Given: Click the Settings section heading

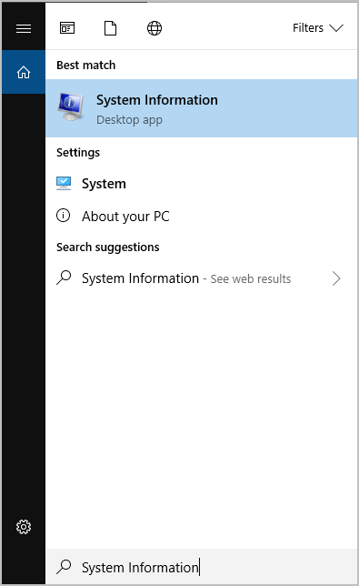Looking at the screenshot, I should tap(78, 153).
